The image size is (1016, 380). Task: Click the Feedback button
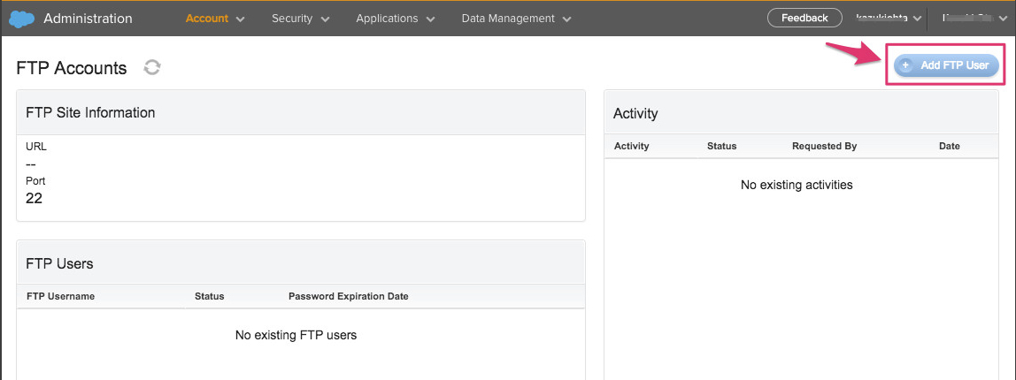804,18
